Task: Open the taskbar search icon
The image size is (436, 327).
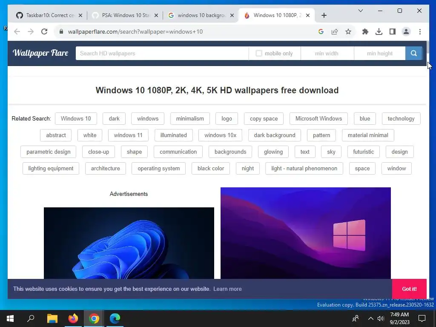Action: [x=31, y=318]
